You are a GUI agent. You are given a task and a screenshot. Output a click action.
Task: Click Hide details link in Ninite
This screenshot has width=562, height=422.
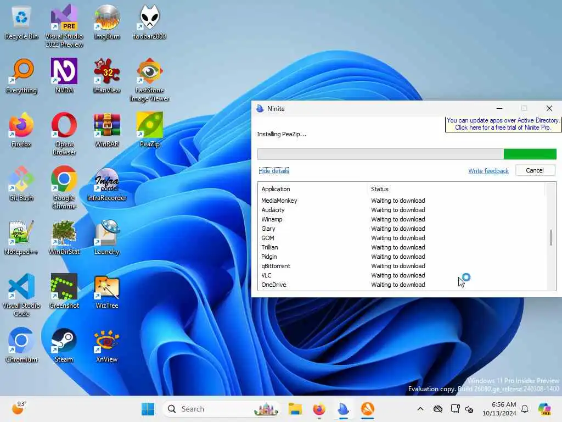pyautogui.click(x=274, y=171)
